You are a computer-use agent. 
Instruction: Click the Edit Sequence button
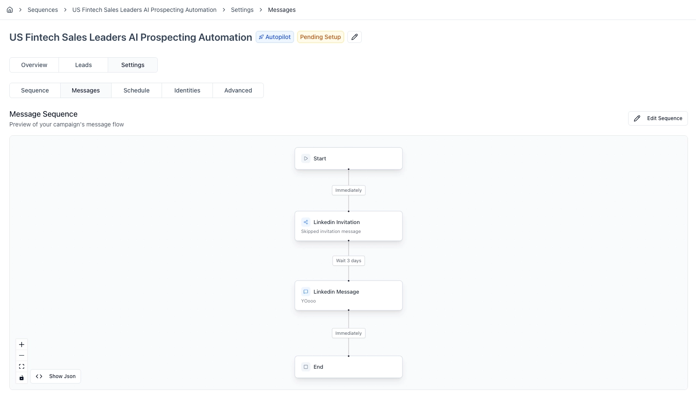click(x=658, y=118)
